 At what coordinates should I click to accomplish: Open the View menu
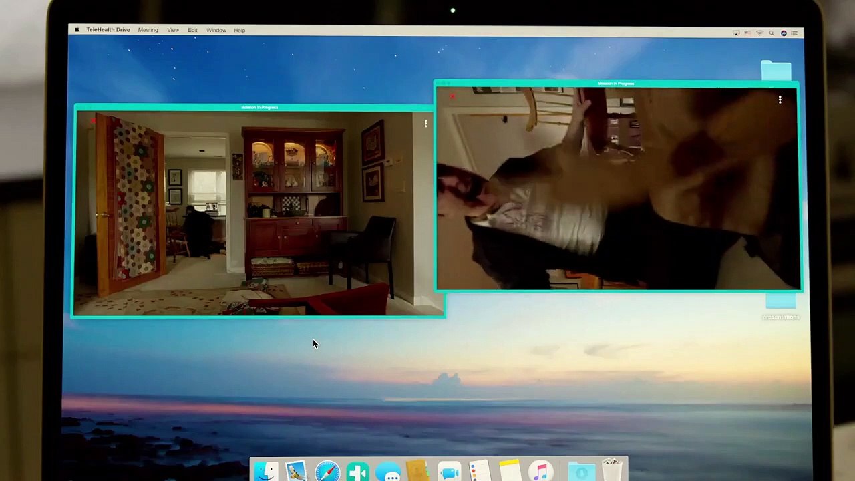pyautogui.click(x=173, y=30)
